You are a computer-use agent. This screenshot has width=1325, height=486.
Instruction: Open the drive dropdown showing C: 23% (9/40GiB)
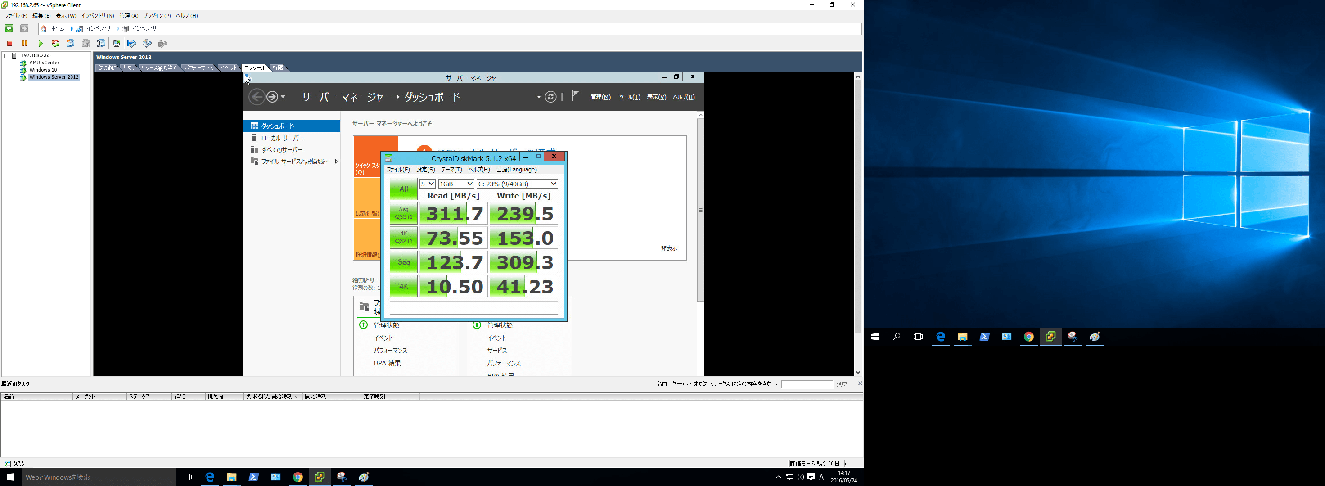pos(518,184)
